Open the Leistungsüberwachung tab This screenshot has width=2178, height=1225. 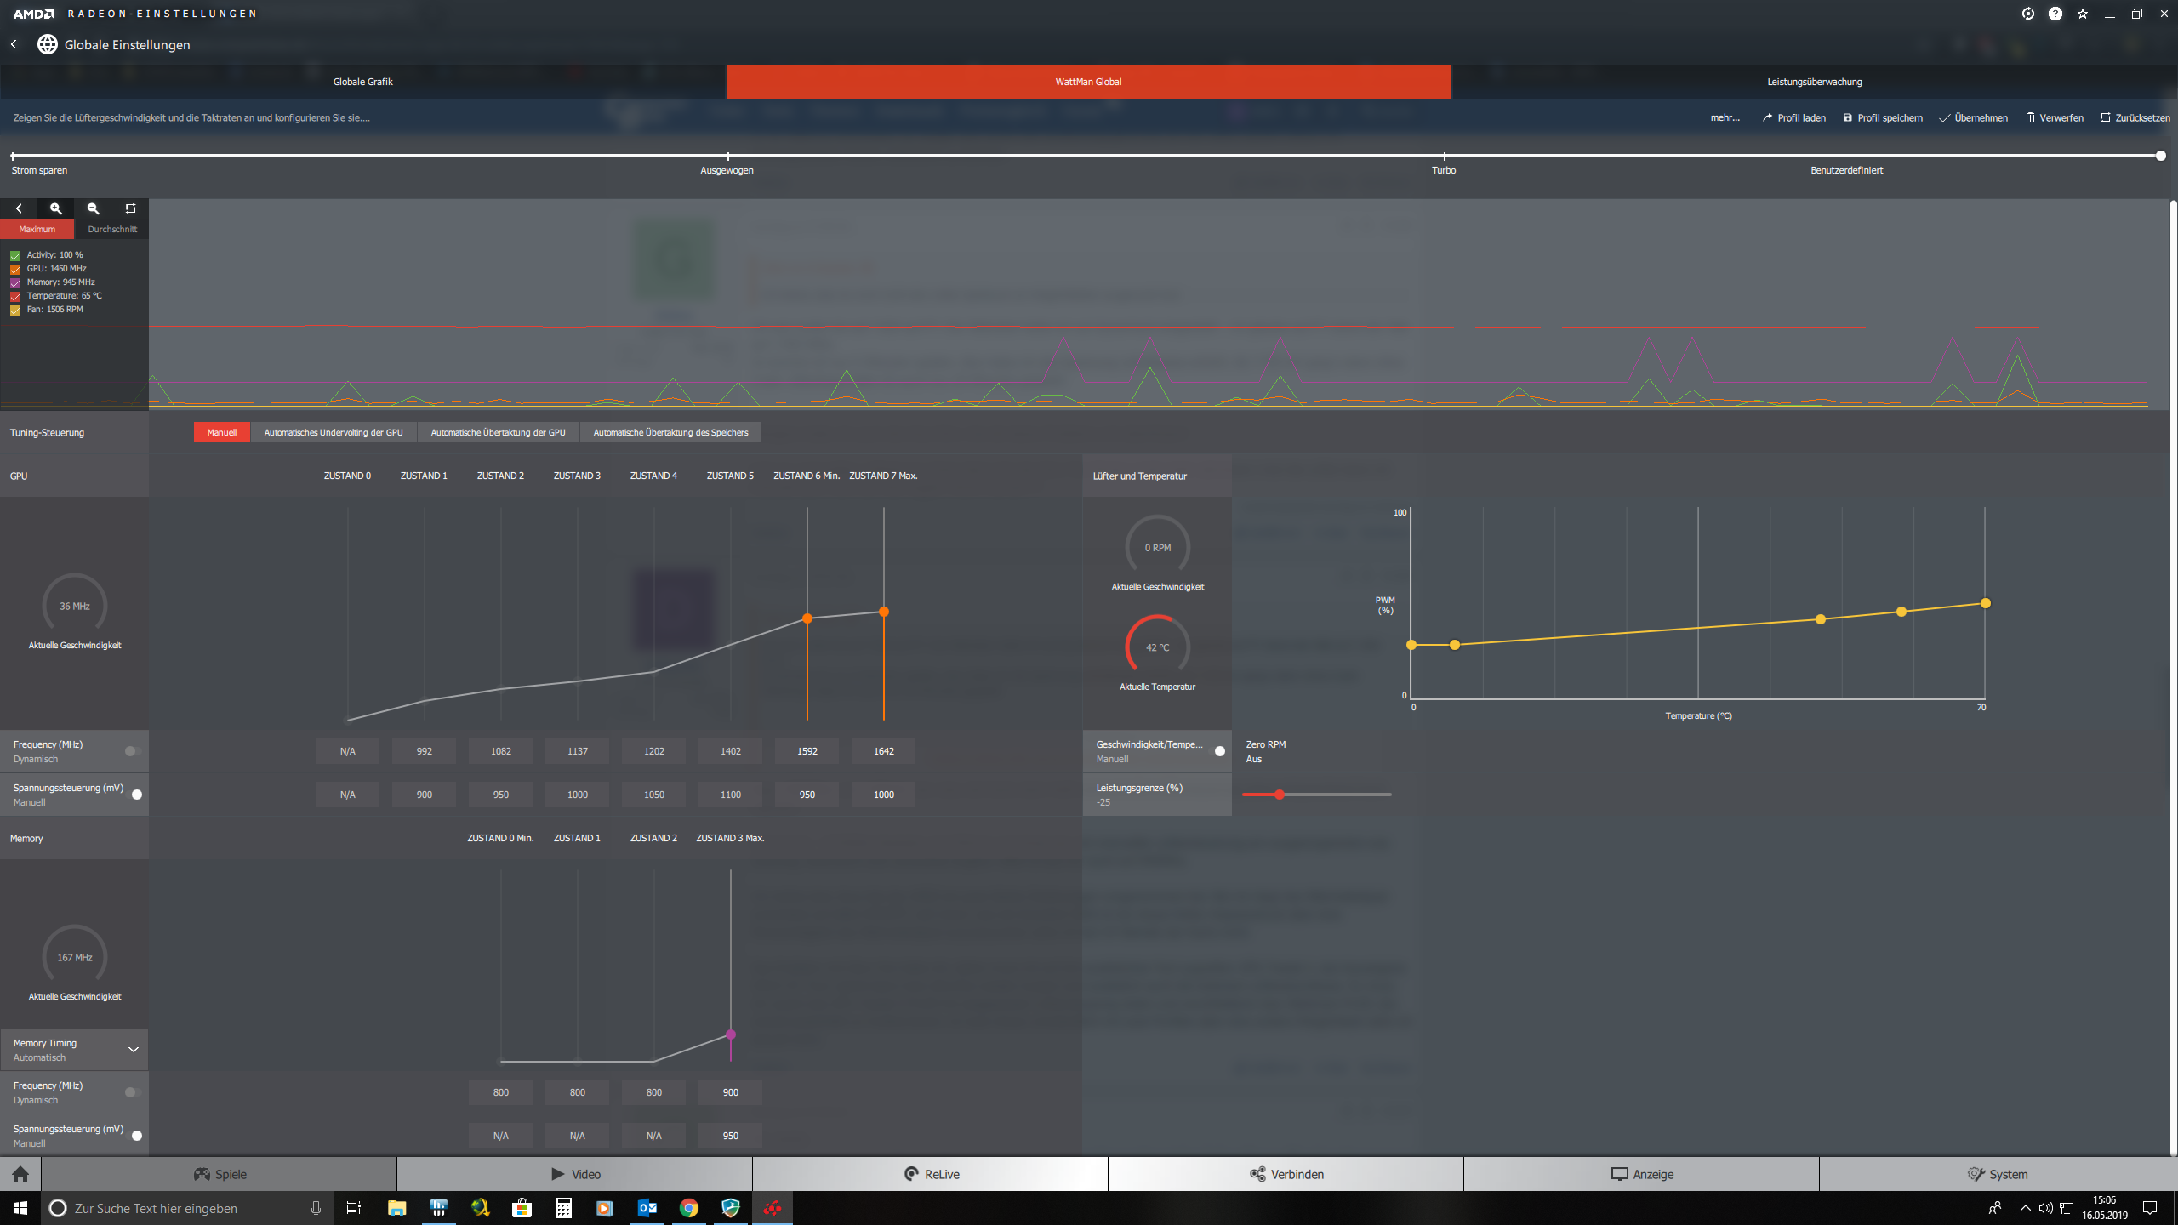(1814, 82)
